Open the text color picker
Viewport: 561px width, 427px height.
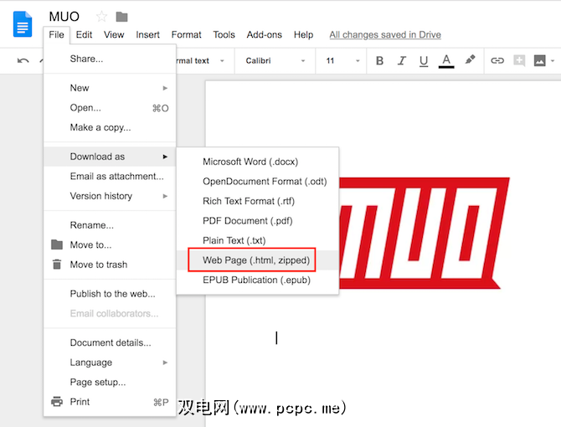446,61
